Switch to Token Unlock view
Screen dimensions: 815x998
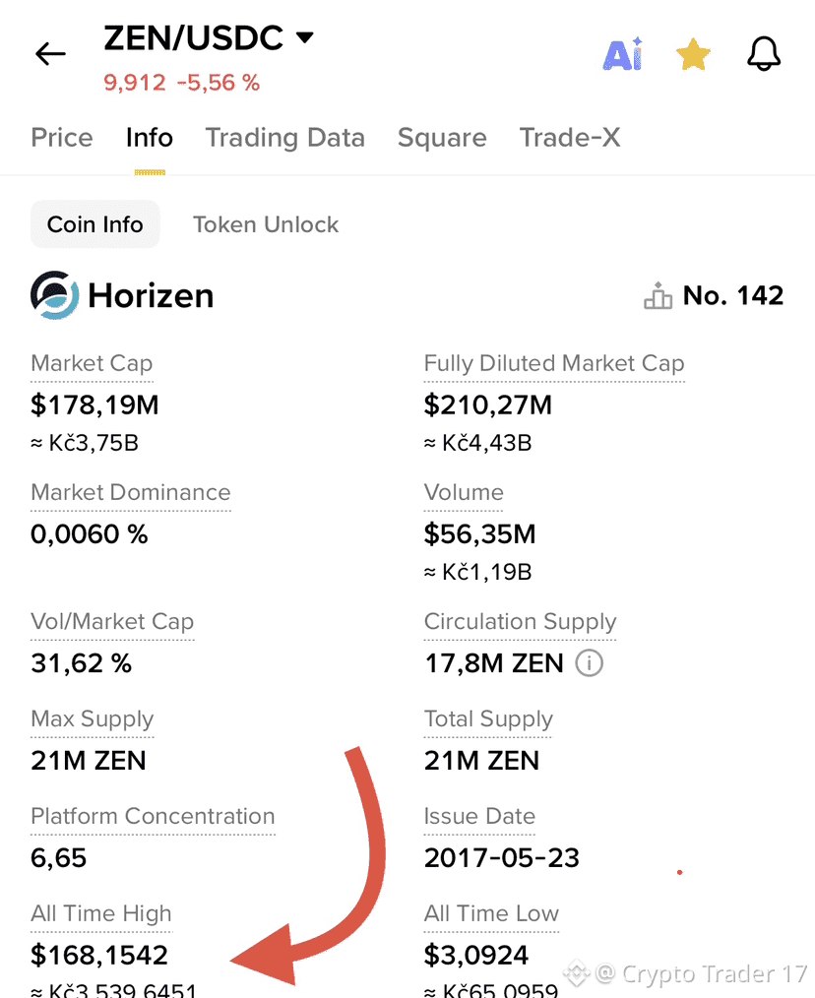pyautogui.click(x=265, y=224)
